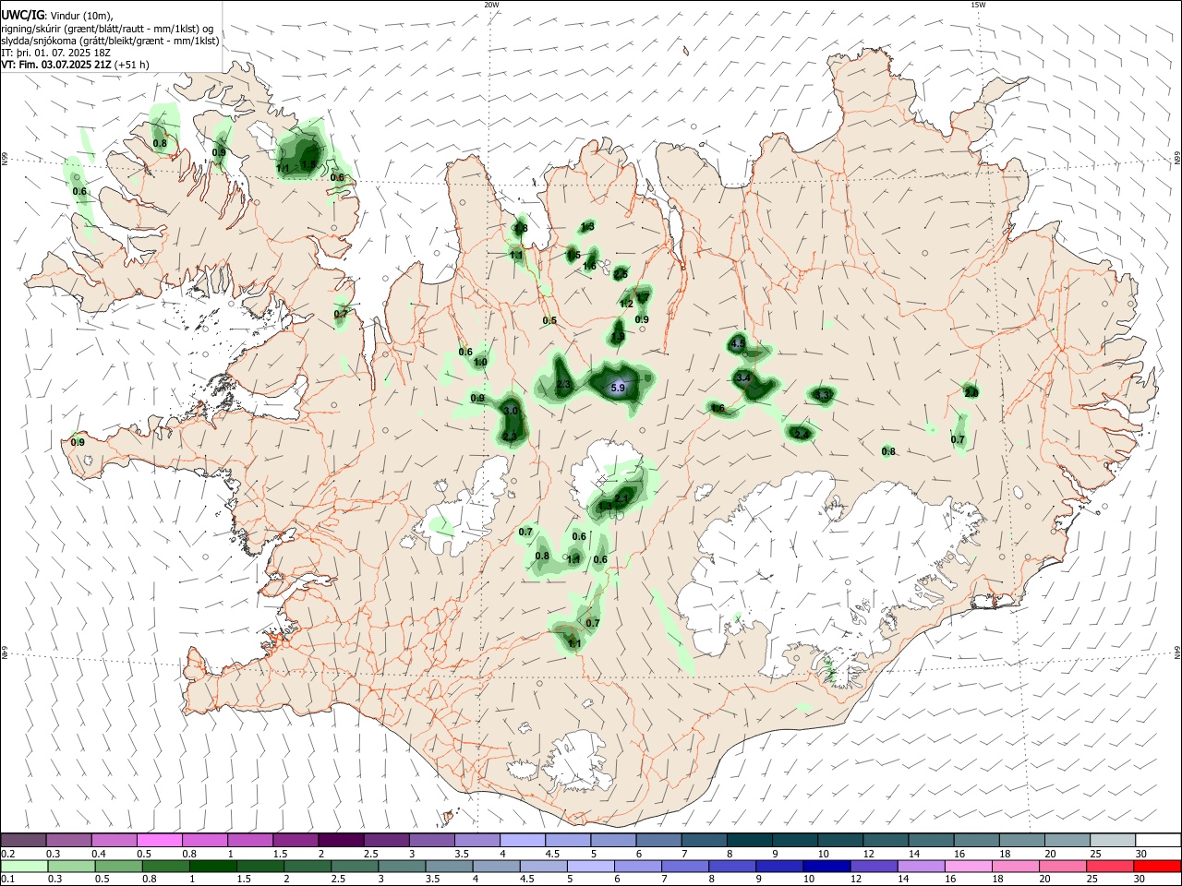The height and width of the screenshot is (886, 1182).
Task: Pick the white swatch ending the snow legend
Action: tap(1158, 841)
